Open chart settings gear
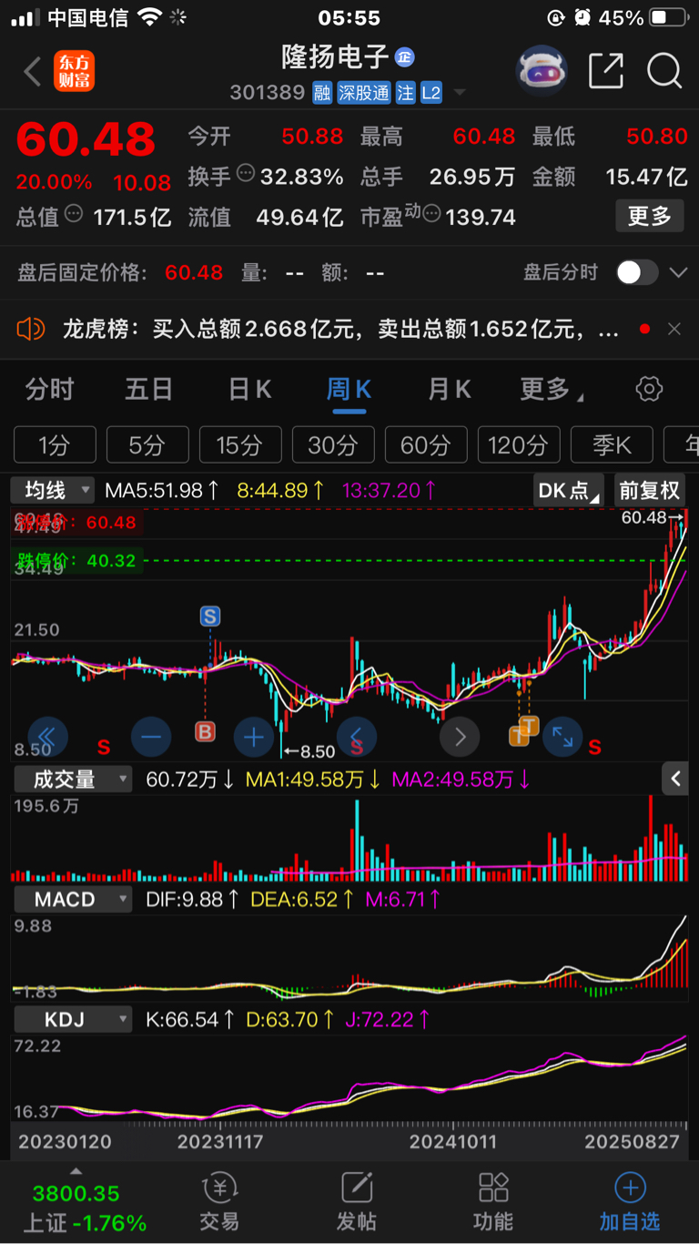Image resolution: width=699 pixels, height=1244 pixels. (x=649, y=389)
